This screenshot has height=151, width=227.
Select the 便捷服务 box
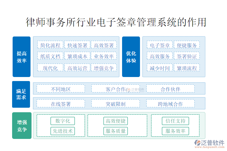[x=187, y=45]
